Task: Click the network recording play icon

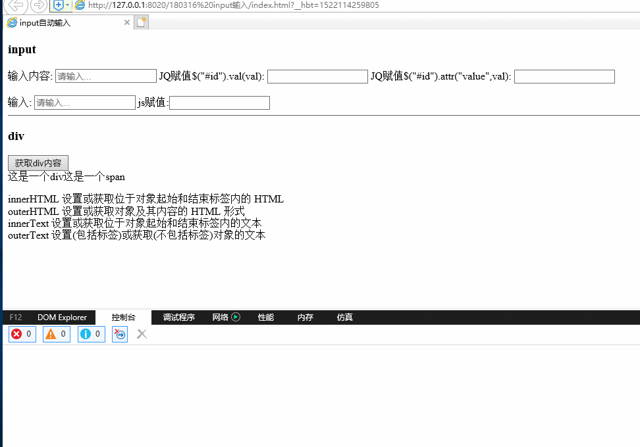Action: 235,317
